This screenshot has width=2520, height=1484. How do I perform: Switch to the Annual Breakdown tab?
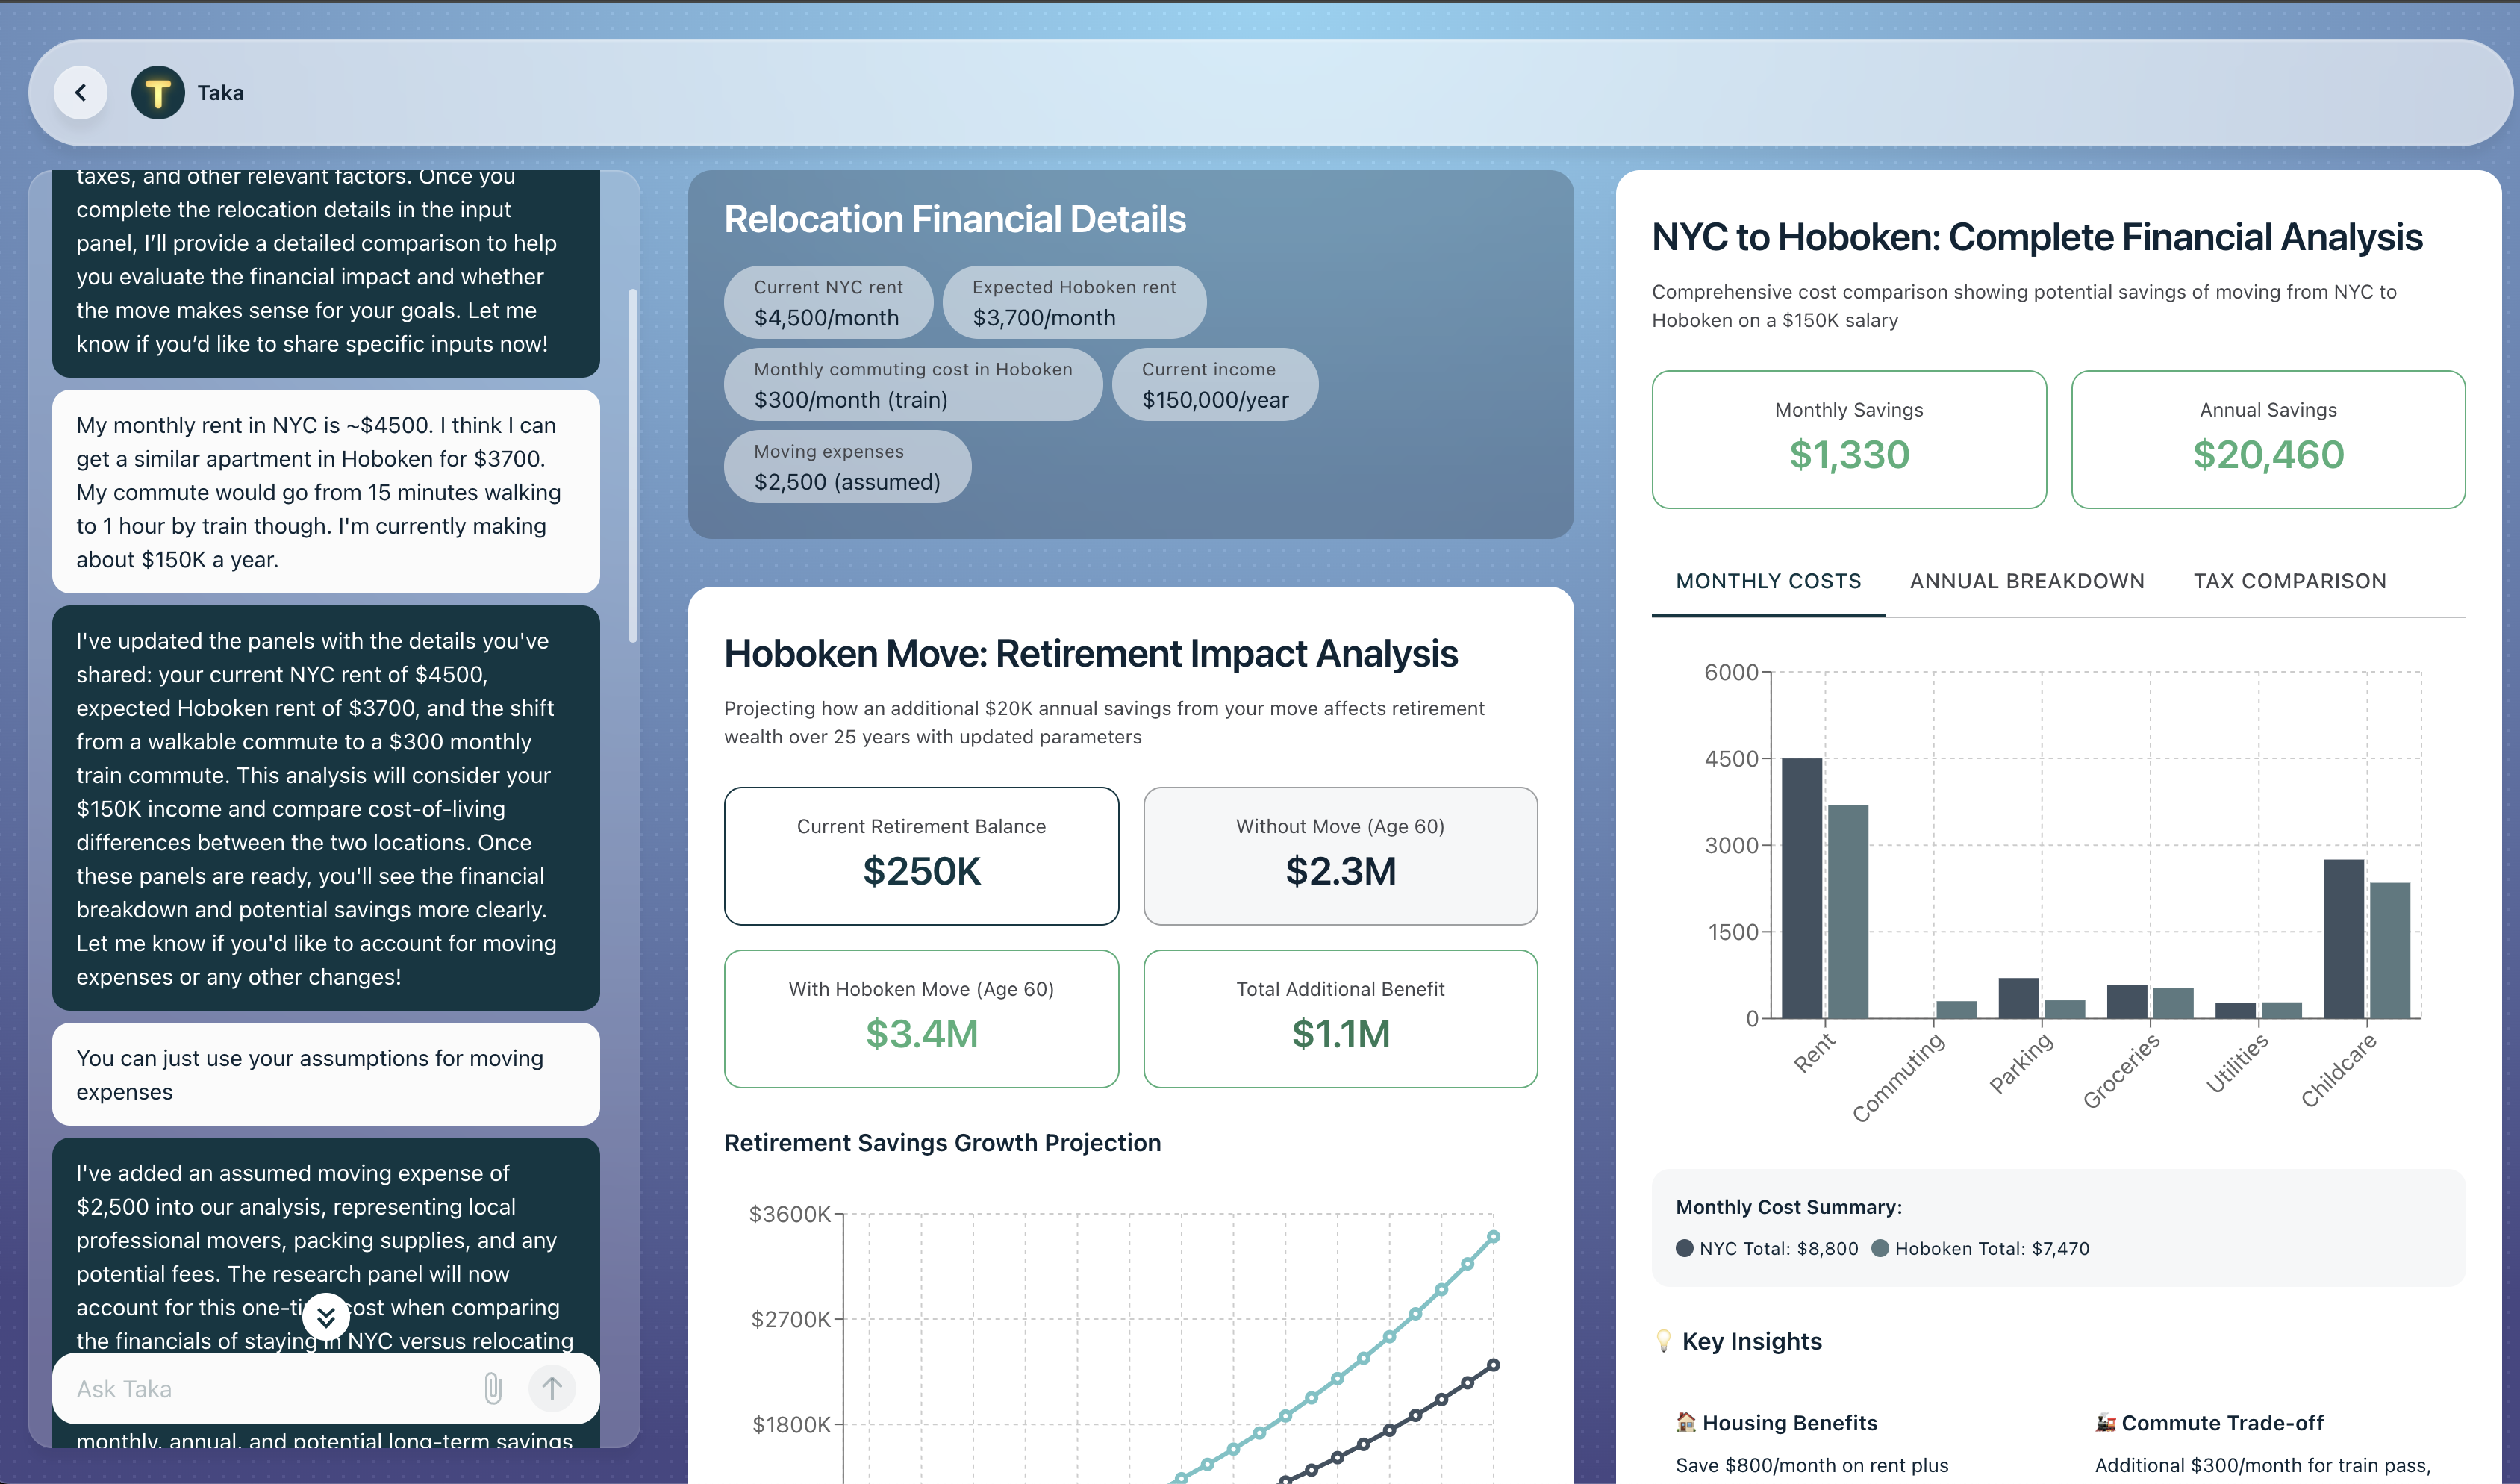[x=2027, y=581]
